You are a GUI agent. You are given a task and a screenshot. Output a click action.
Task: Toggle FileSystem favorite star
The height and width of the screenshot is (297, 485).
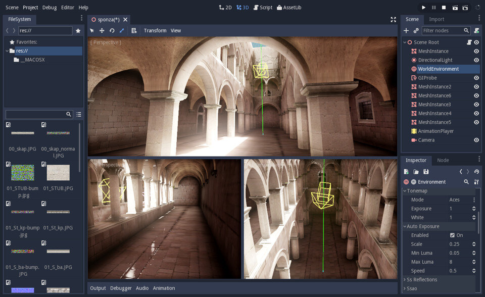[78, 31]
